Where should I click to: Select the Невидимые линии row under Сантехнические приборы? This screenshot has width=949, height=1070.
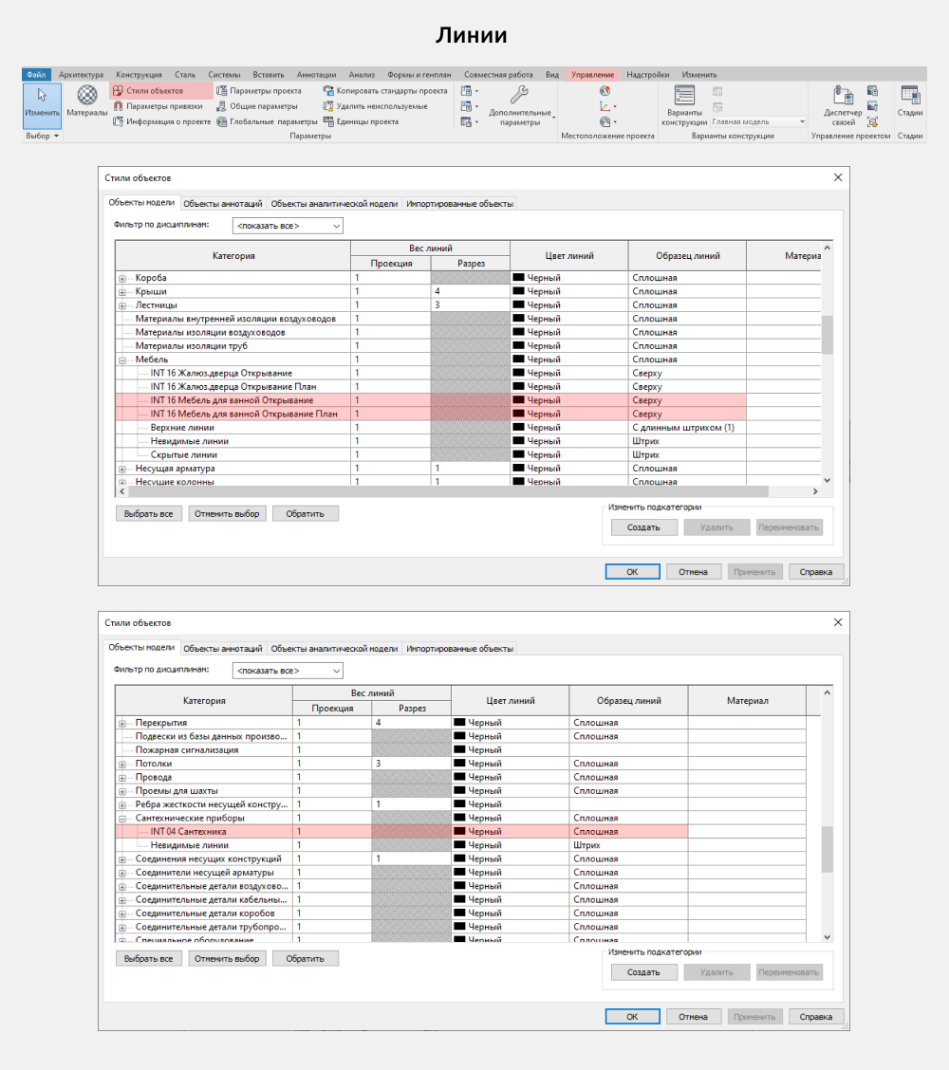[x=461, y=845]
